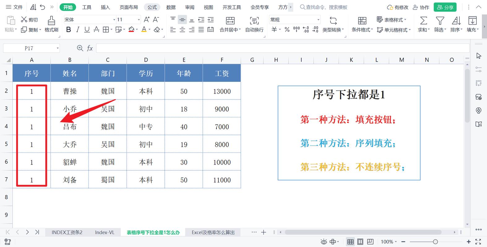Screen dimensions: 487x247
Task: Toggle align left icon
Action: coord(173,30)
